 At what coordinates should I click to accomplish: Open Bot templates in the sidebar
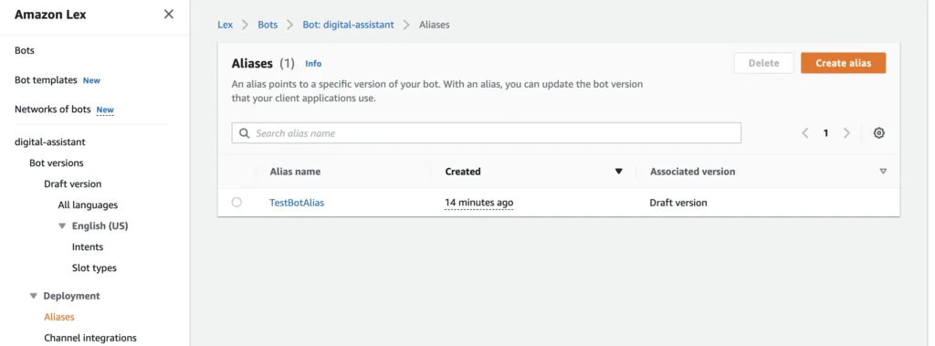pyautogui.click(x=46, y=80)
